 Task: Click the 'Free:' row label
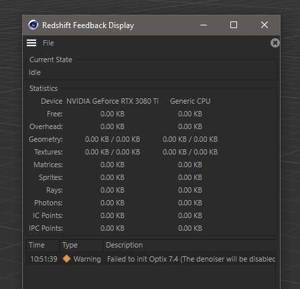pos(55,114)
